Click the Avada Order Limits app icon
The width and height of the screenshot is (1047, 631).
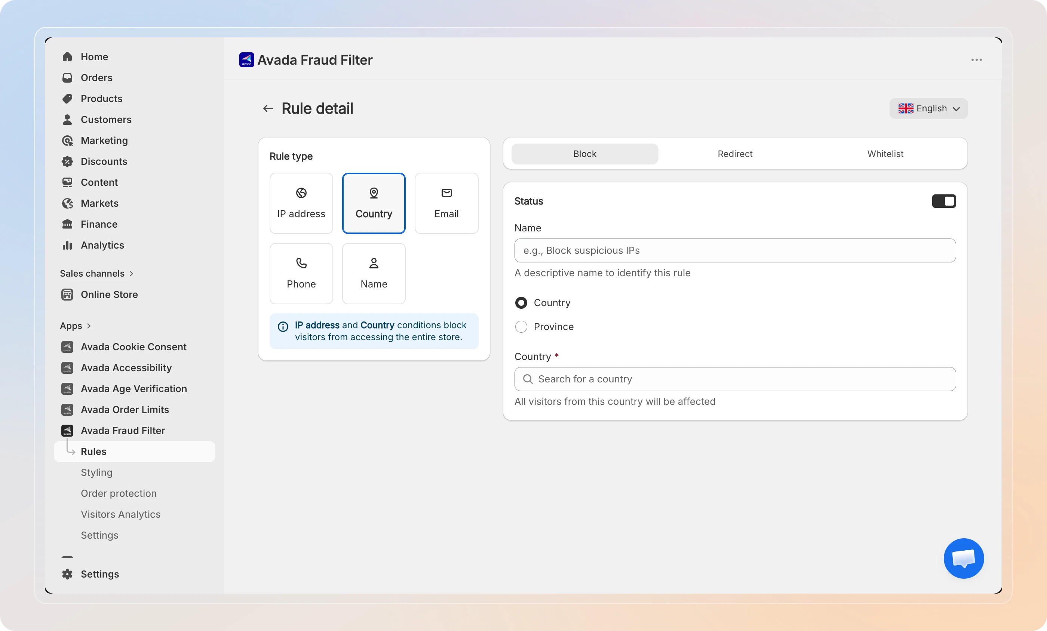coord(67,410)
